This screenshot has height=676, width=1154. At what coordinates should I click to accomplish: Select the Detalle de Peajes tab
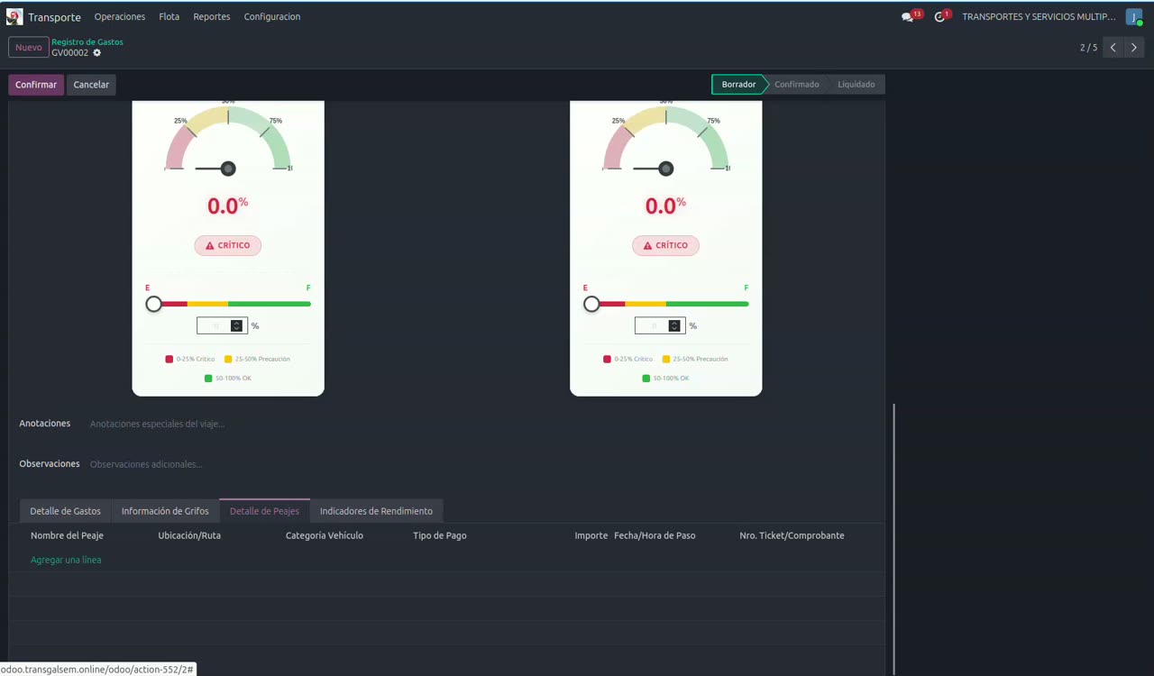(264, 511)
